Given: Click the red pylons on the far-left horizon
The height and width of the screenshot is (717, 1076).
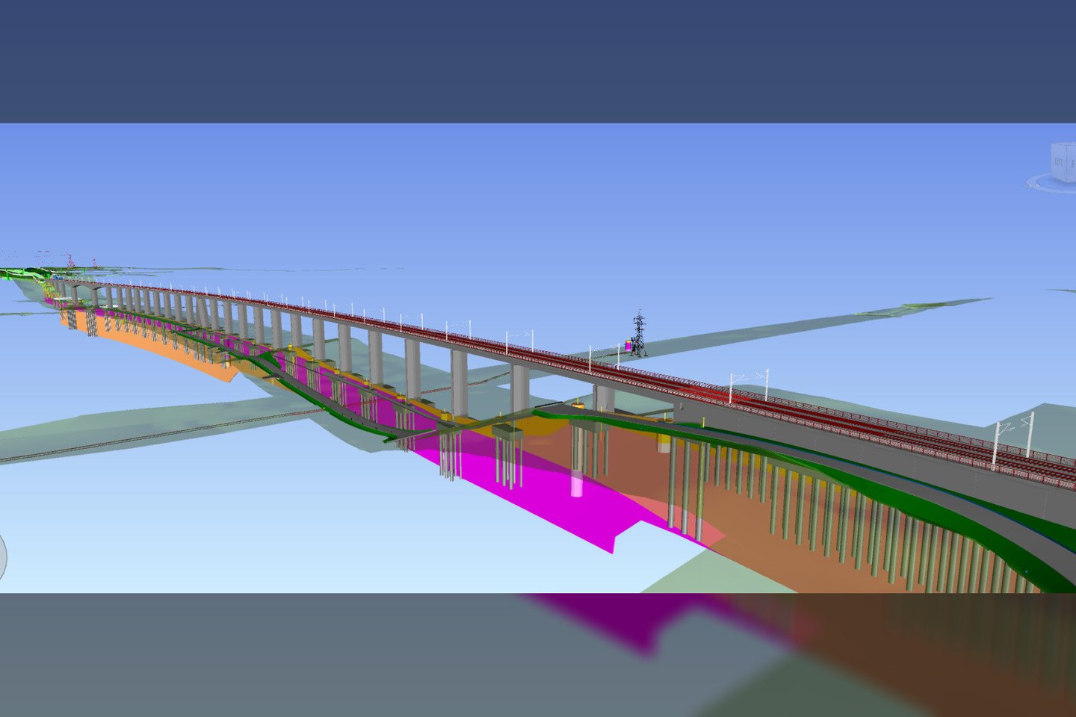Looking at the screenshot, I should (69, 260).
